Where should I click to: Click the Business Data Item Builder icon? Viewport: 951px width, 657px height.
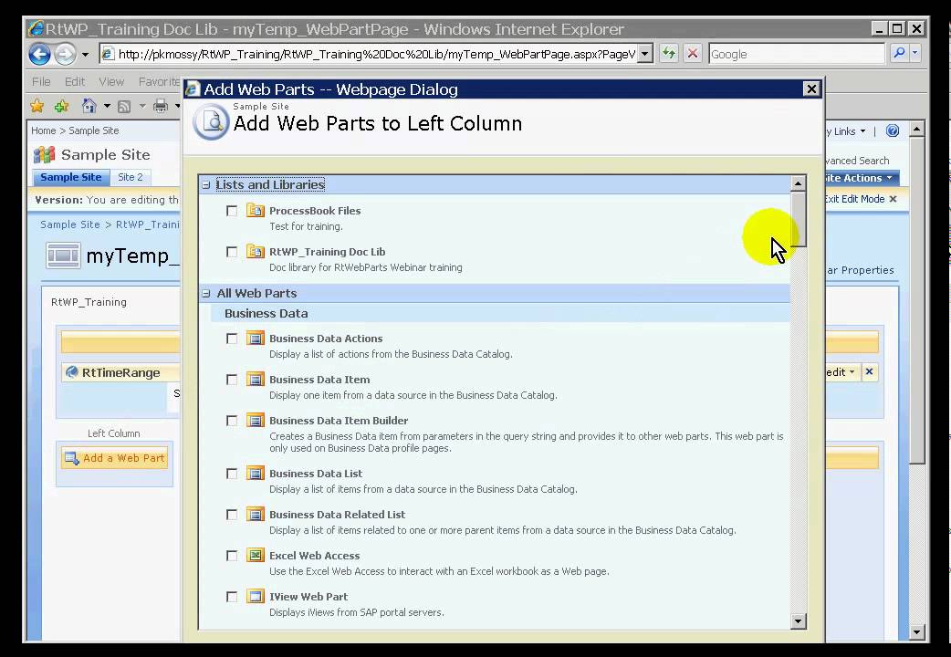(256, 420)
